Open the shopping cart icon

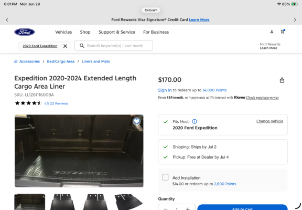283,31
